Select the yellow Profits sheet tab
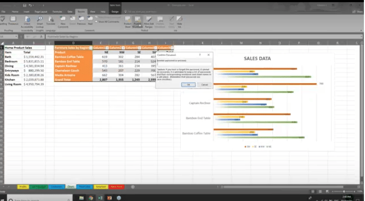The height and width of the screenshot is (201, 365). (x=23, y=187)
